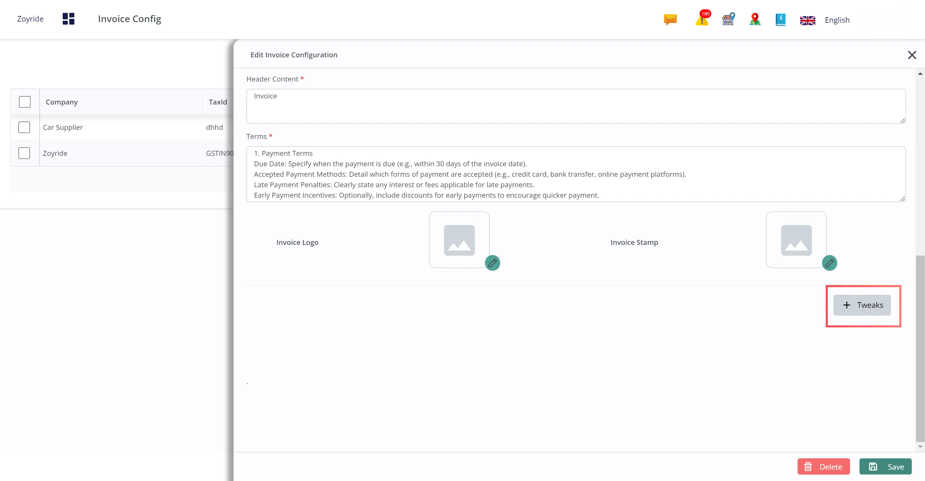Click the panel vertical scrollbar thumb
The height and width of the screenshot is (481, 925).
tap(920, 349)
